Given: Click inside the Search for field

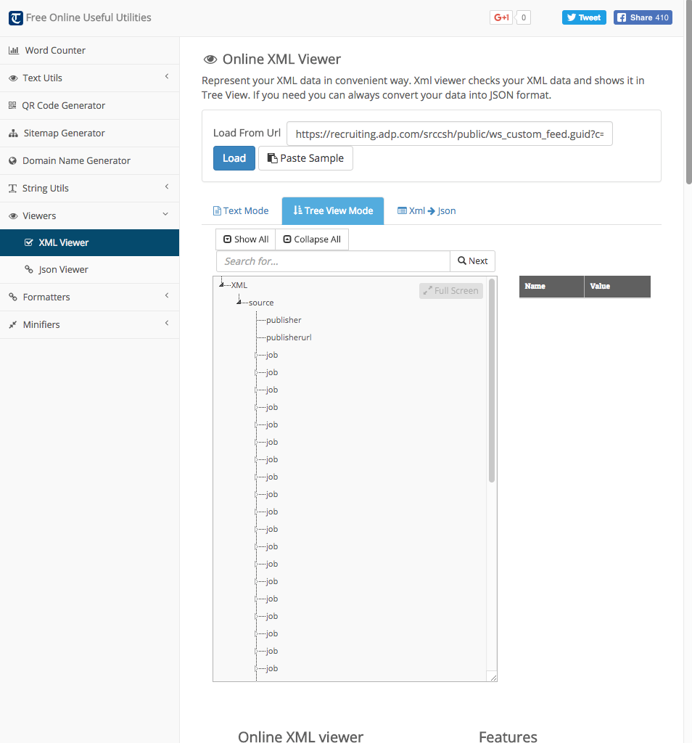Looking at the screenshot, I should (x=332, y=260).
